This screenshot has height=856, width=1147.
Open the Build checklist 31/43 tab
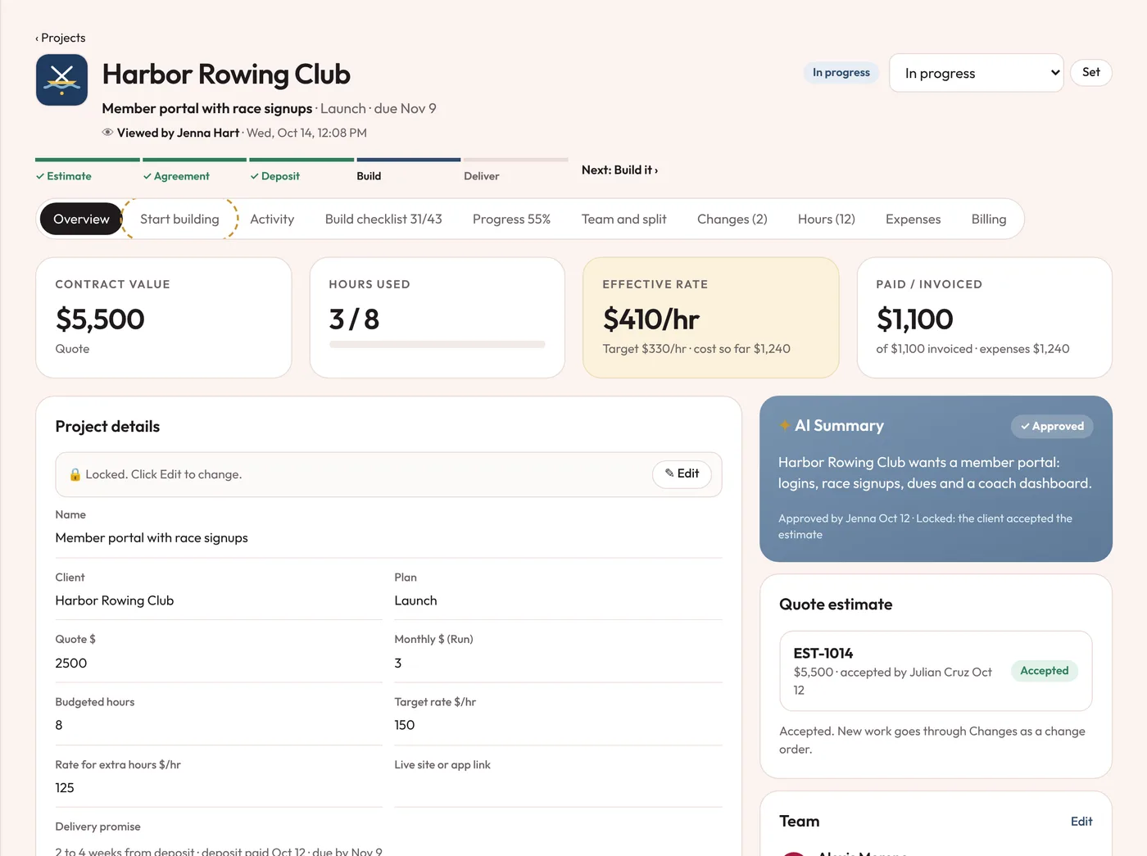[383, 219]
